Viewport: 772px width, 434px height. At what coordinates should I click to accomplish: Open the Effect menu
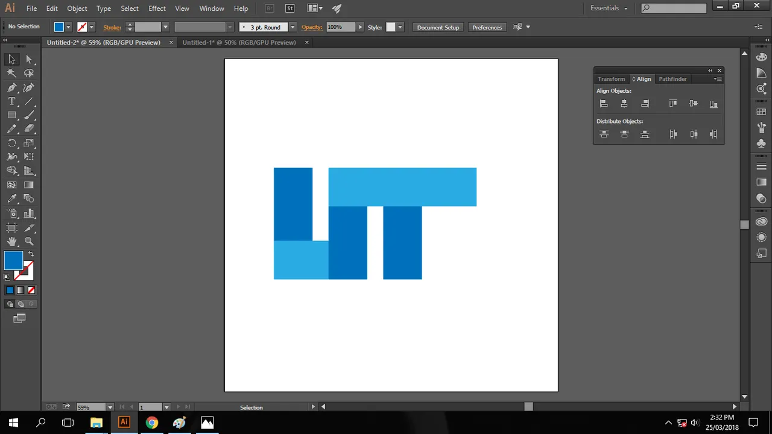(x=157, y=8)
